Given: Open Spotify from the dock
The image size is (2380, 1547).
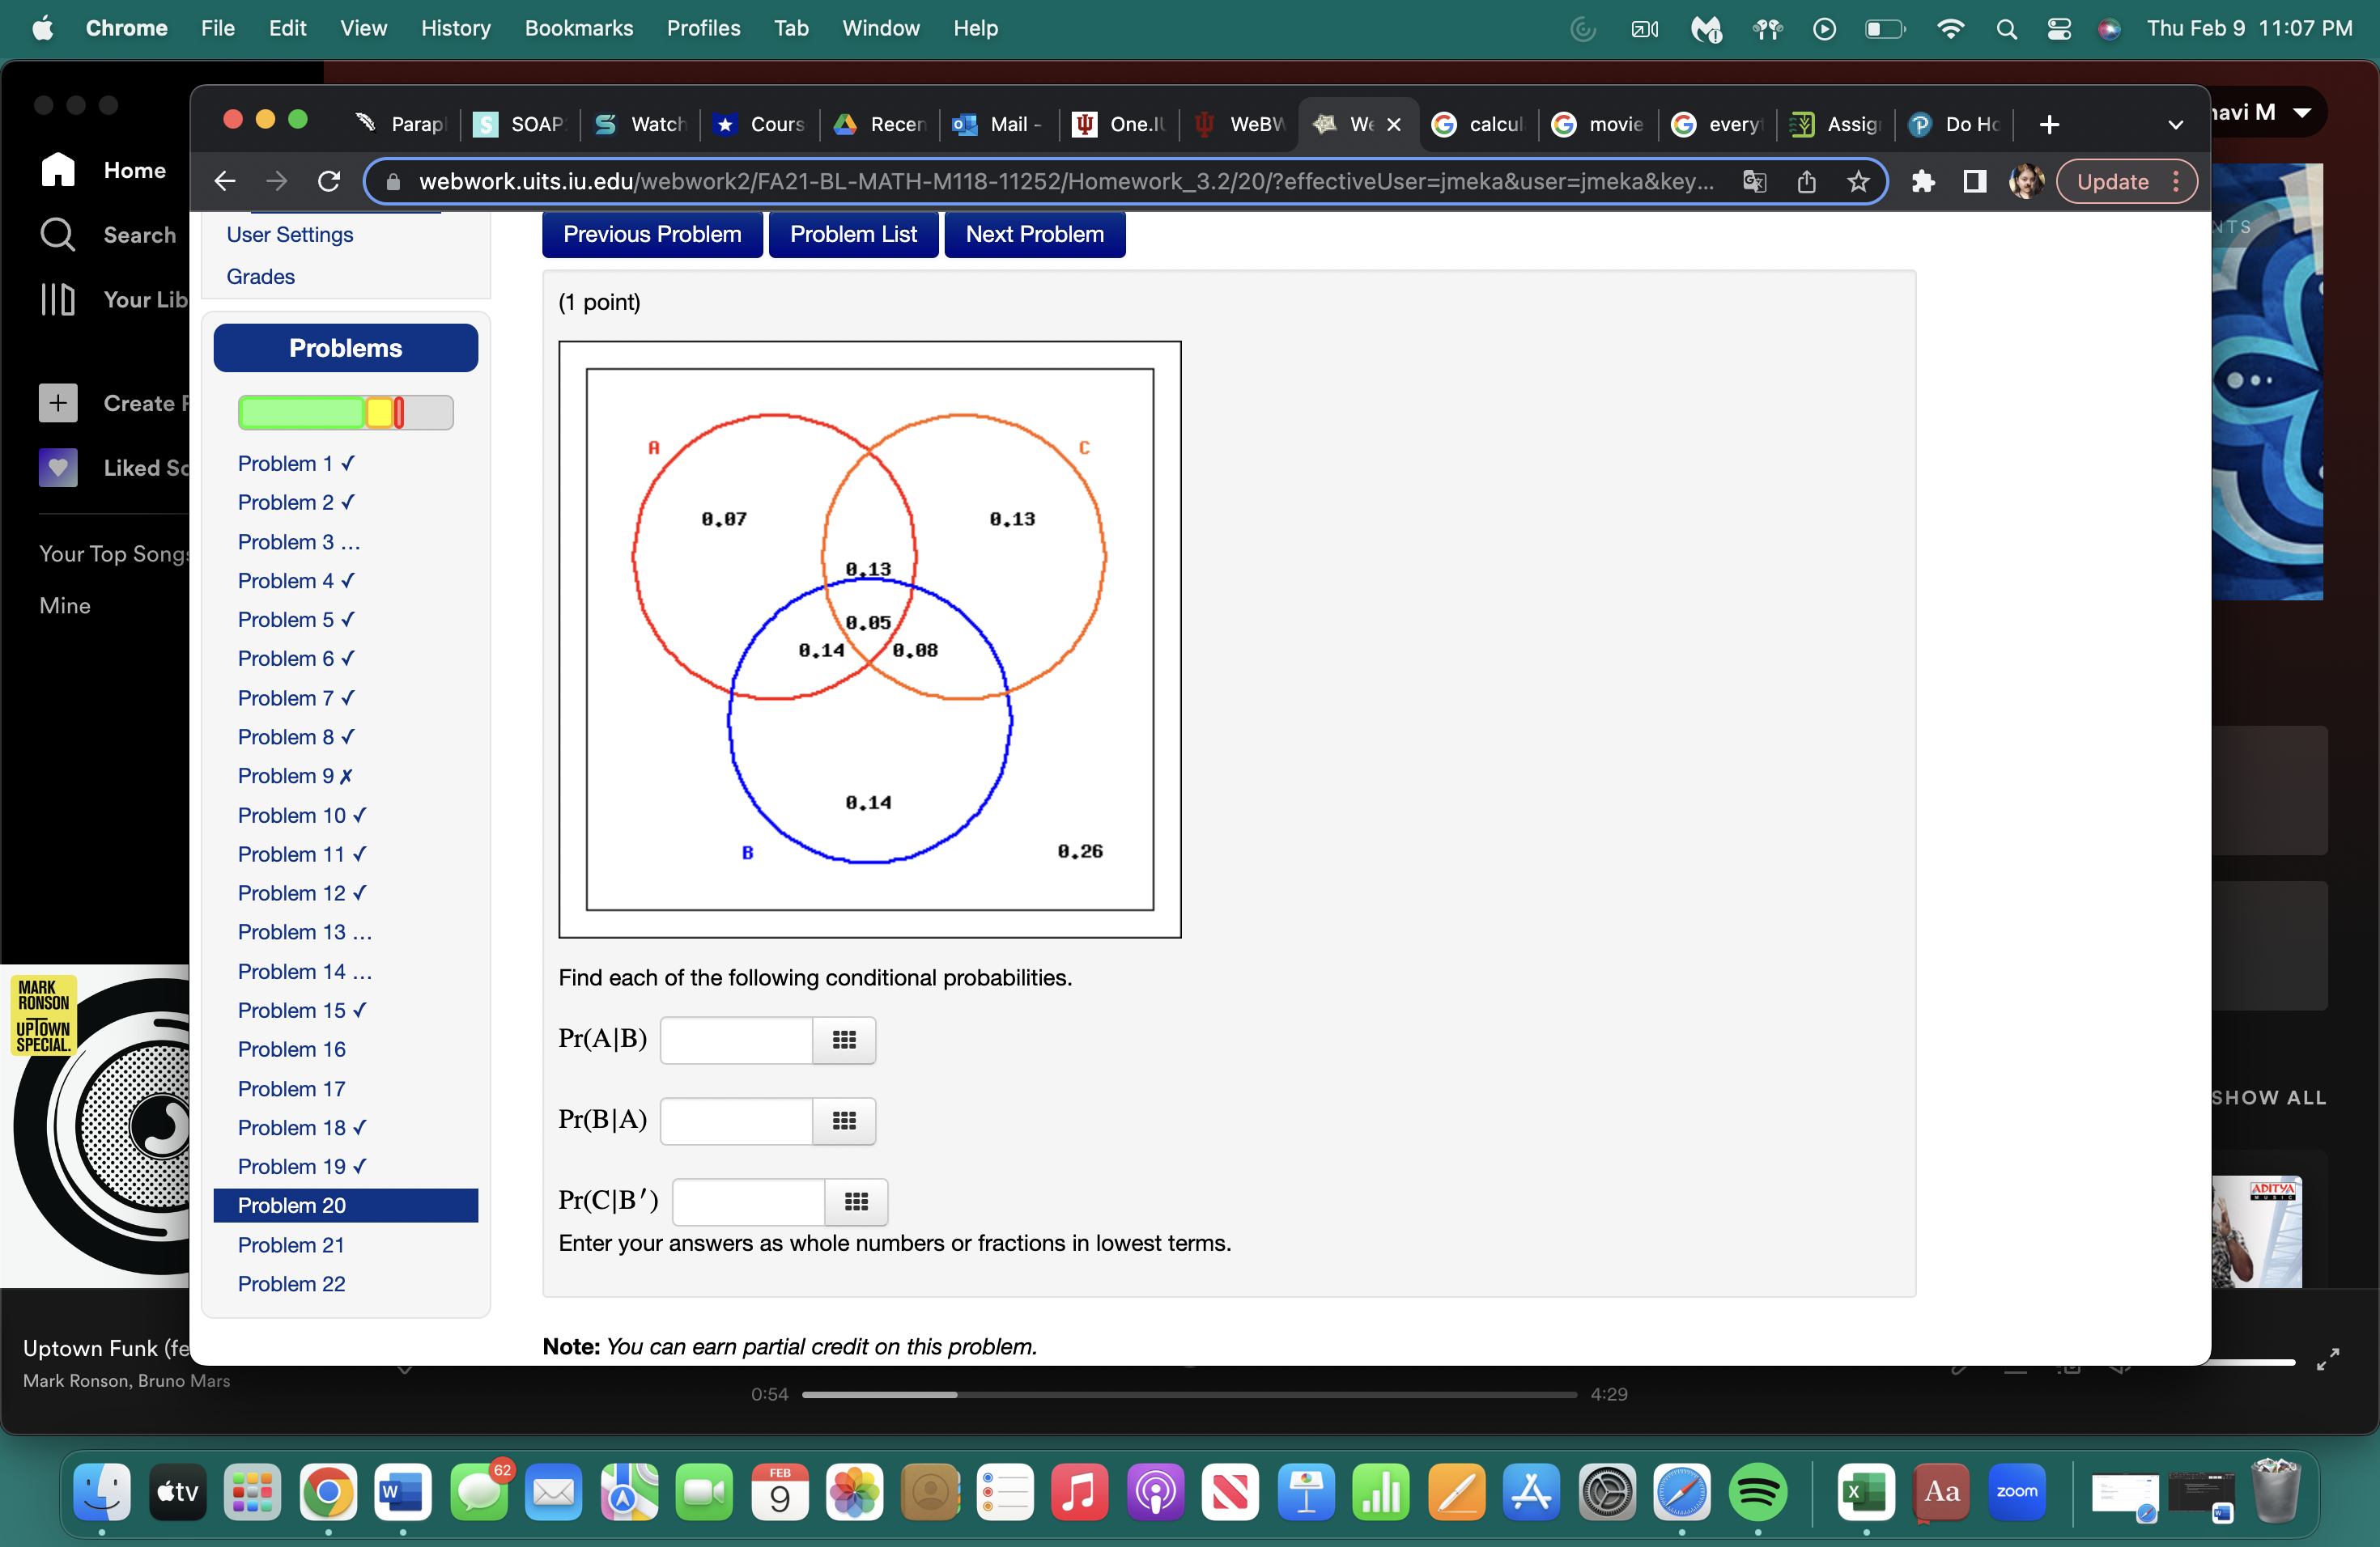Looking at the screenshot, I should pyautogui.click(x=1757, y=1492).
